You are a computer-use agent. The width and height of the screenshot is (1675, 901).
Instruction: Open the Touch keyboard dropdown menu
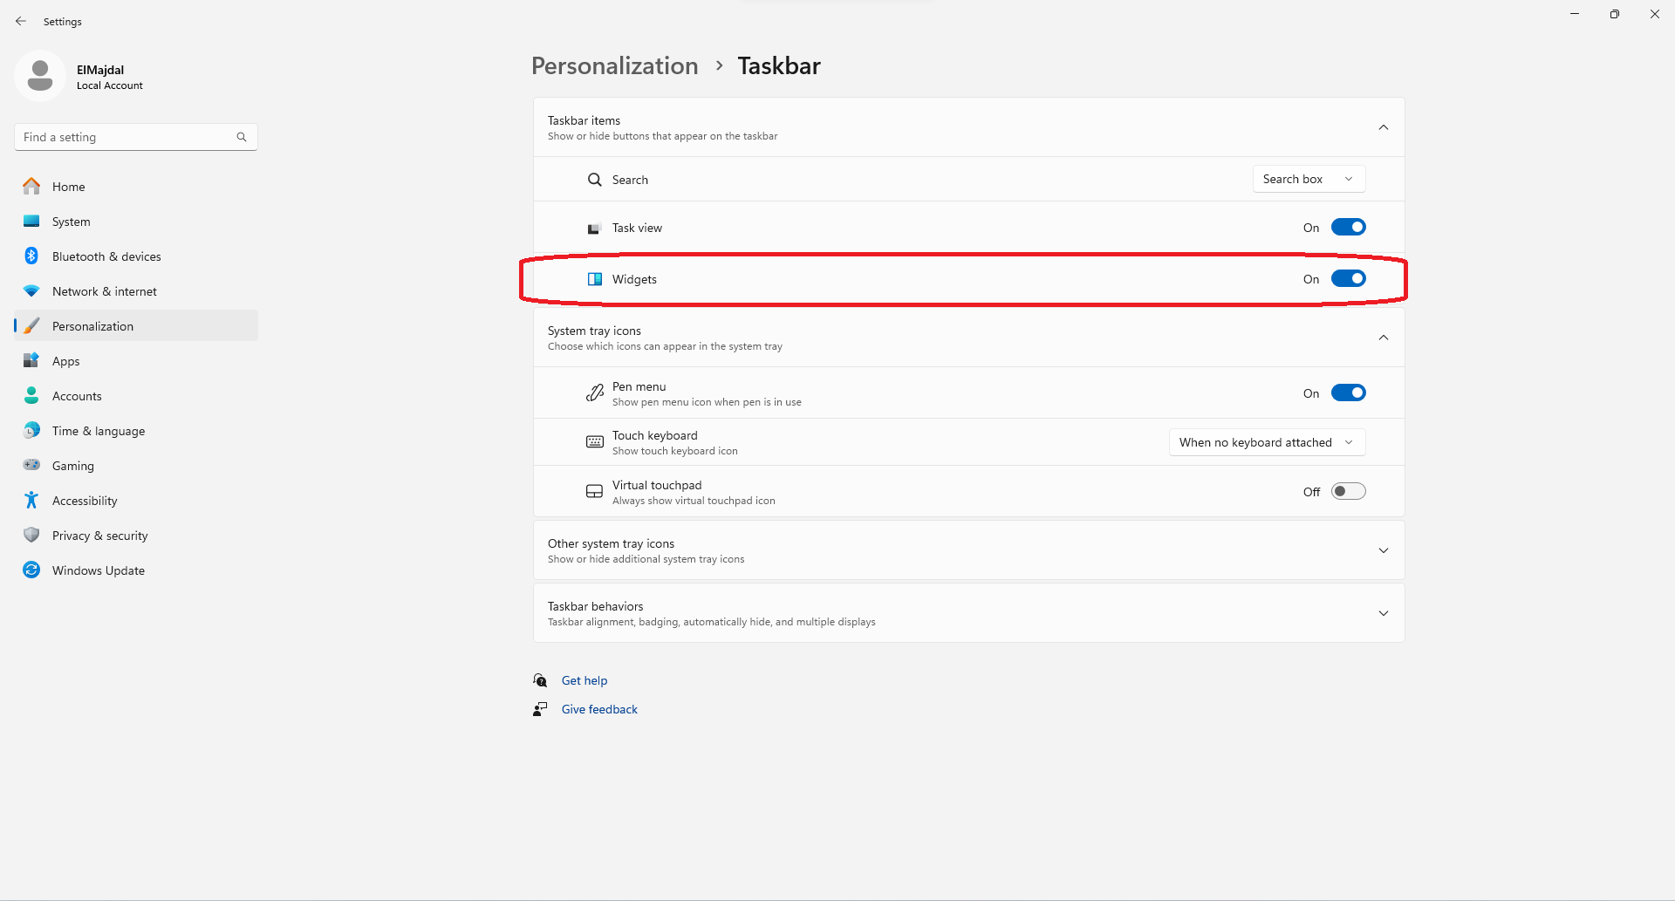click(x=1267, y=442)
